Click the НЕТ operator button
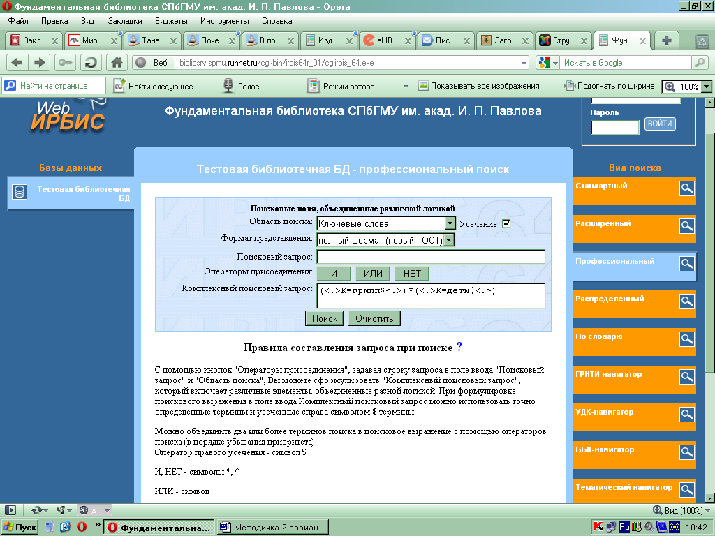 (x=412, y=274)
